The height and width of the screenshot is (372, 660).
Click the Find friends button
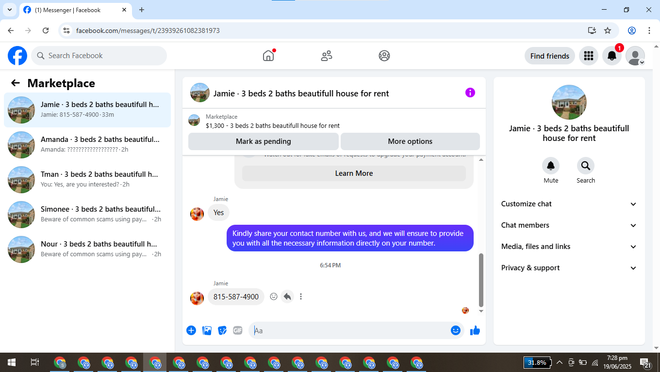550,56
